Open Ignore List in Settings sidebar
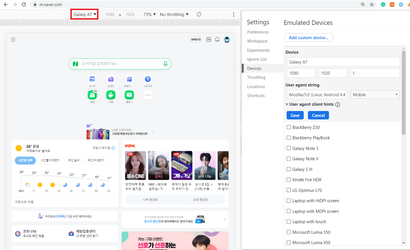 tap(257, 59)
